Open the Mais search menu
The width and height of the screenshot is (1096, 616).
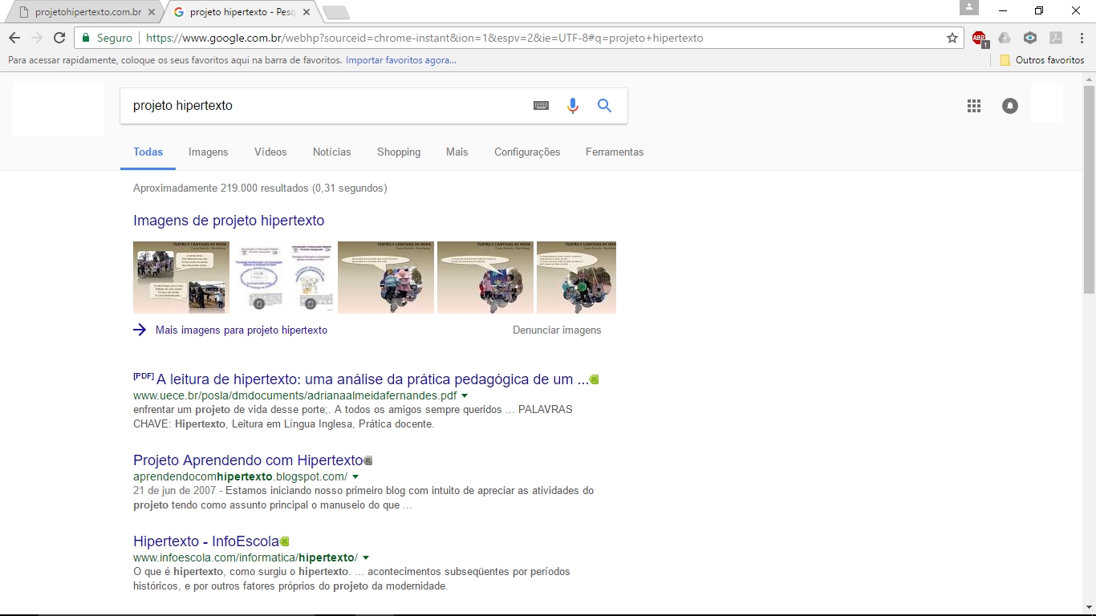pyautogui.click(x=457, y=152)
